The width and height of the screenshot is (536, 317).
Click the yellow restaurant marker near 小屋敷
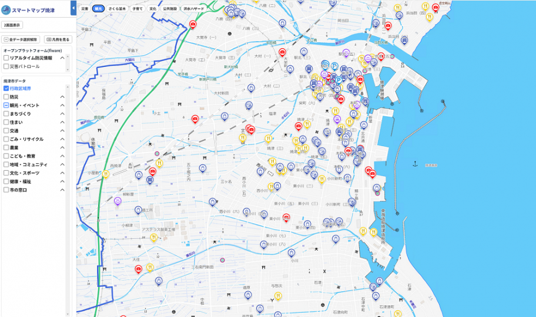click(x=106, y=174)
